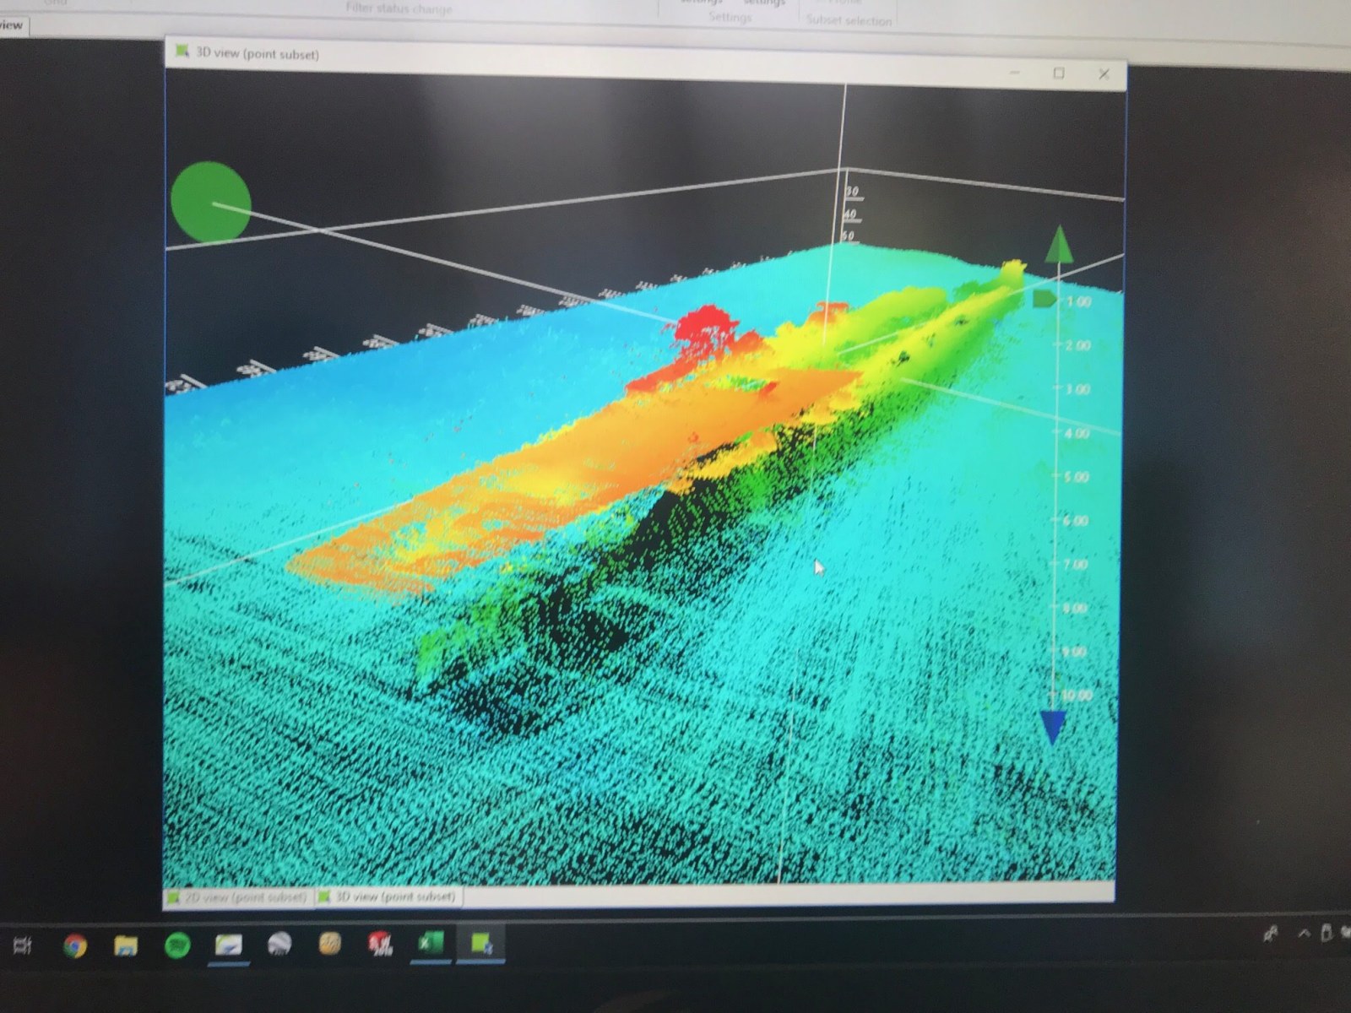Maximize the 3D view window

[1059, 73]
